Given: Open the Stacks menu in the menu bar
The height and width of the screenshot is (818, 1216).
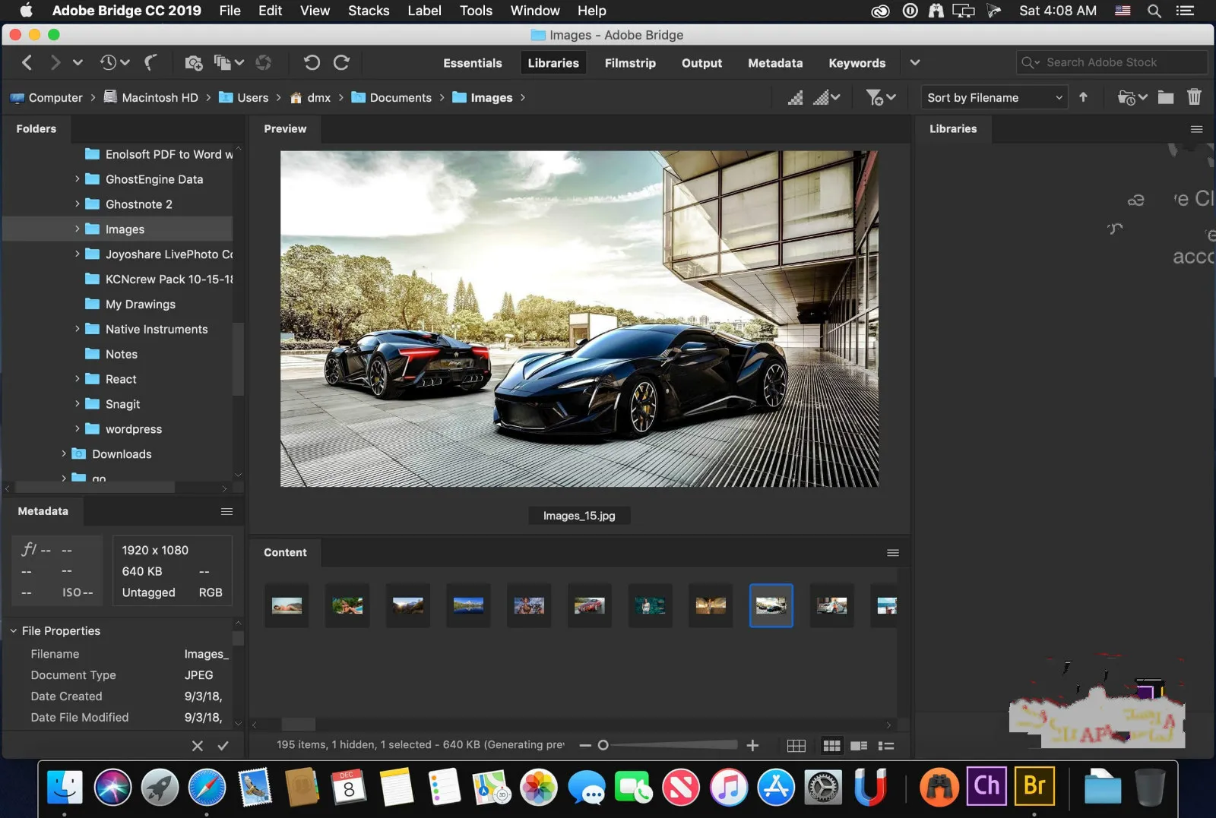Looking at the screenshot, I should 369,11.
